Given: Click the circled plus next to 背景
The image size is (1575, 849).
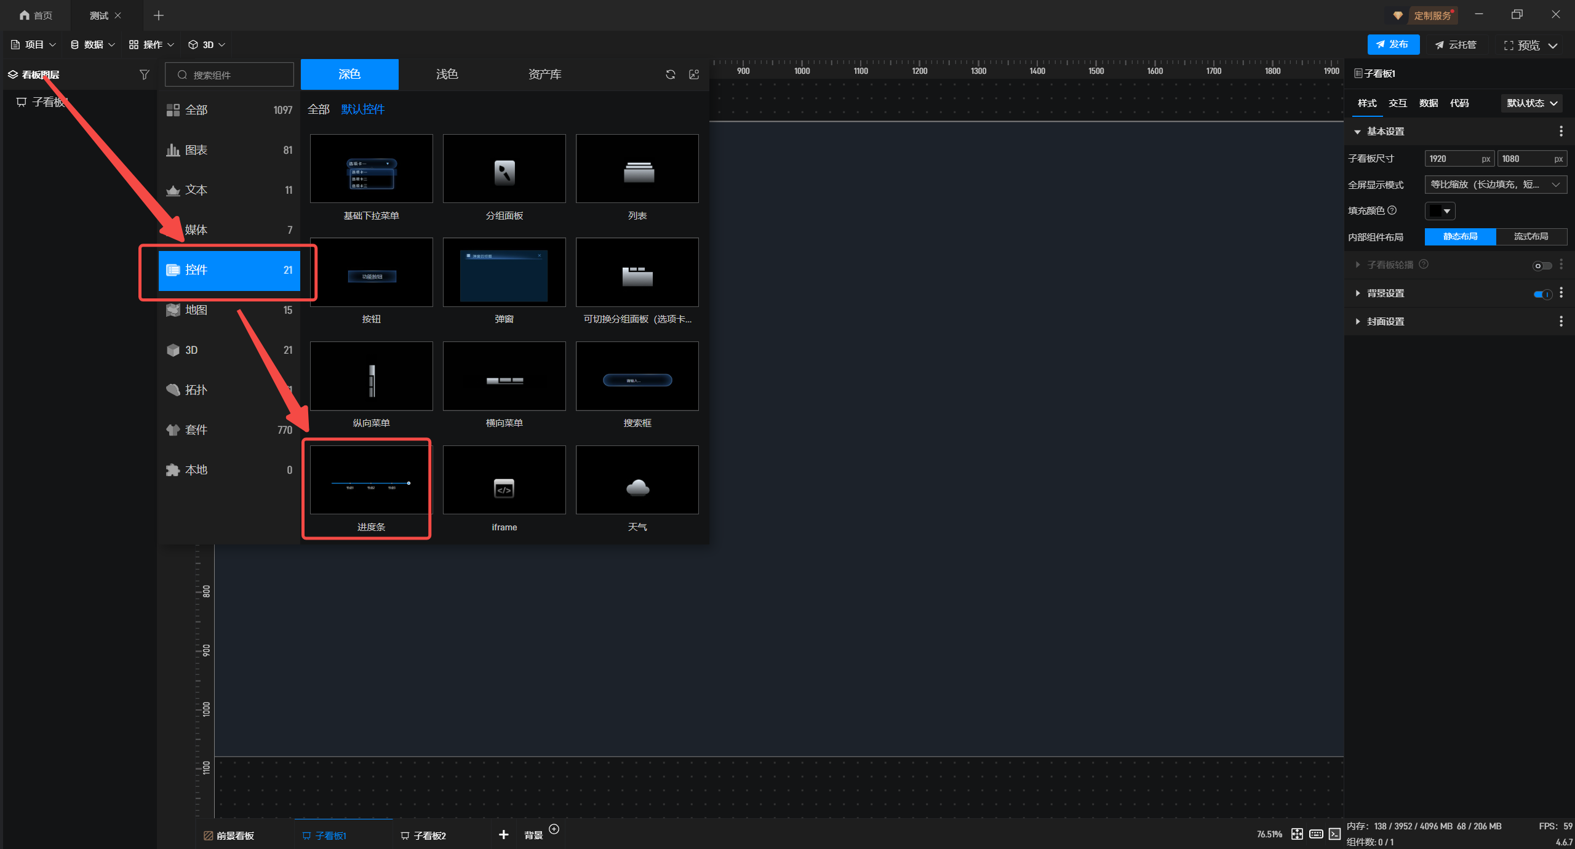Looking at the screenshot, I should (x=554, y=829).
